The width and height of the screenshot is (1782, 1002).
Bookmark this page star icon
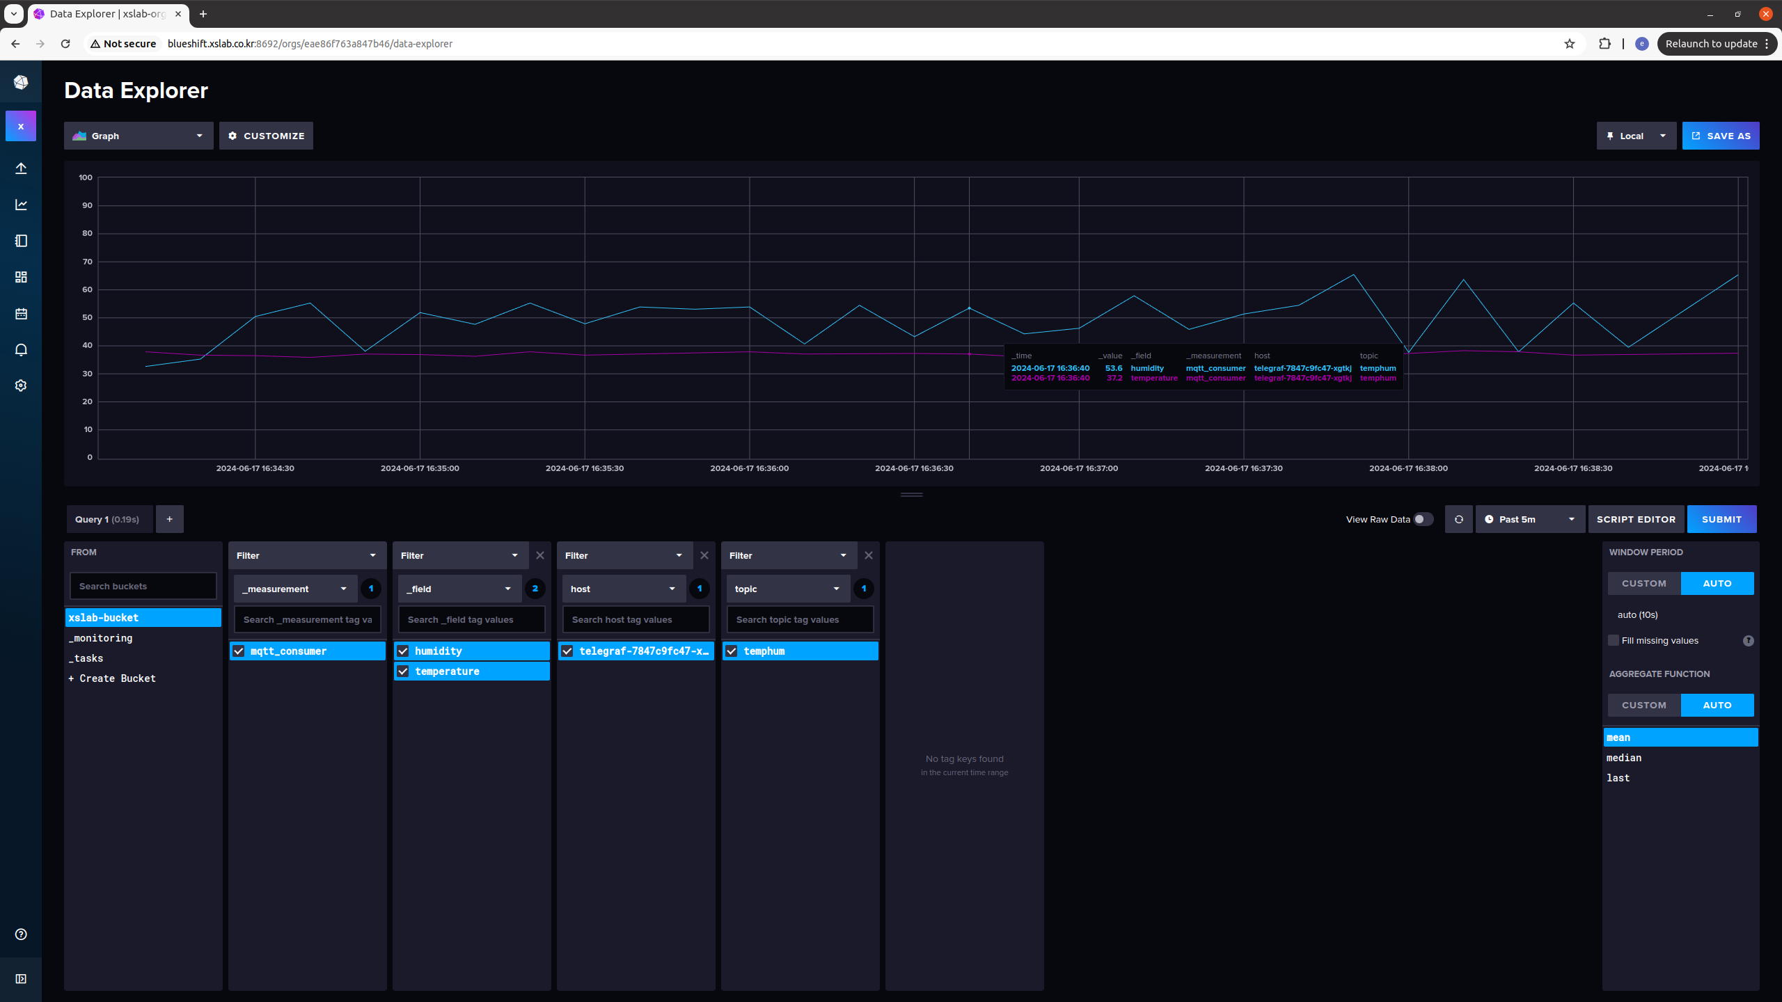coord(1569,44)
